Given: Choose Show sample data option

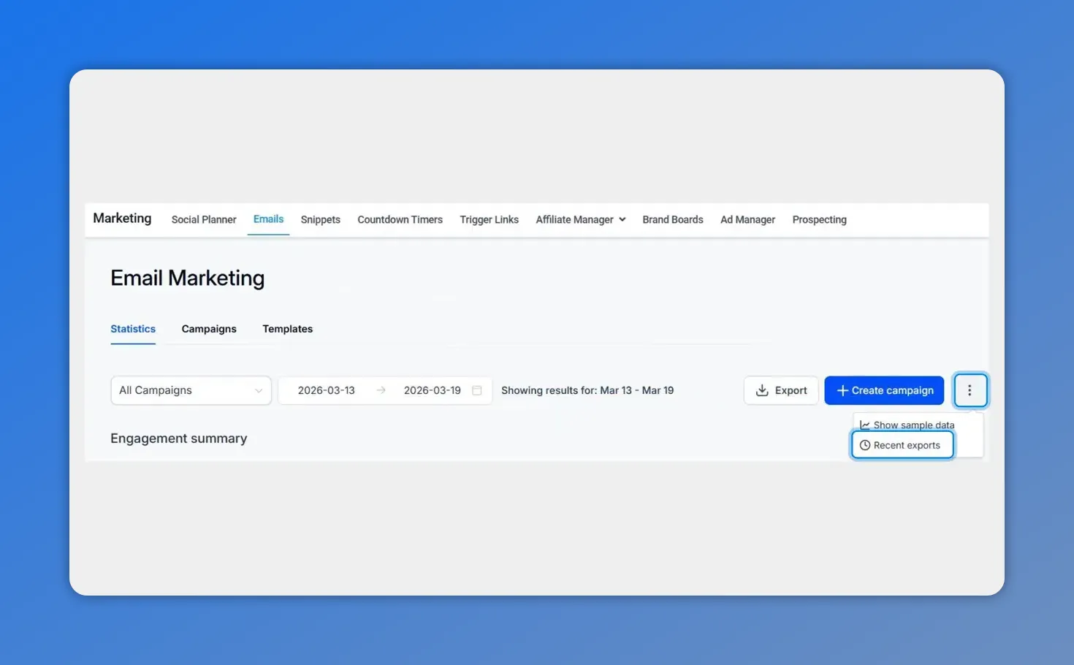Looking at the screenshot, I should click(913, 425).
